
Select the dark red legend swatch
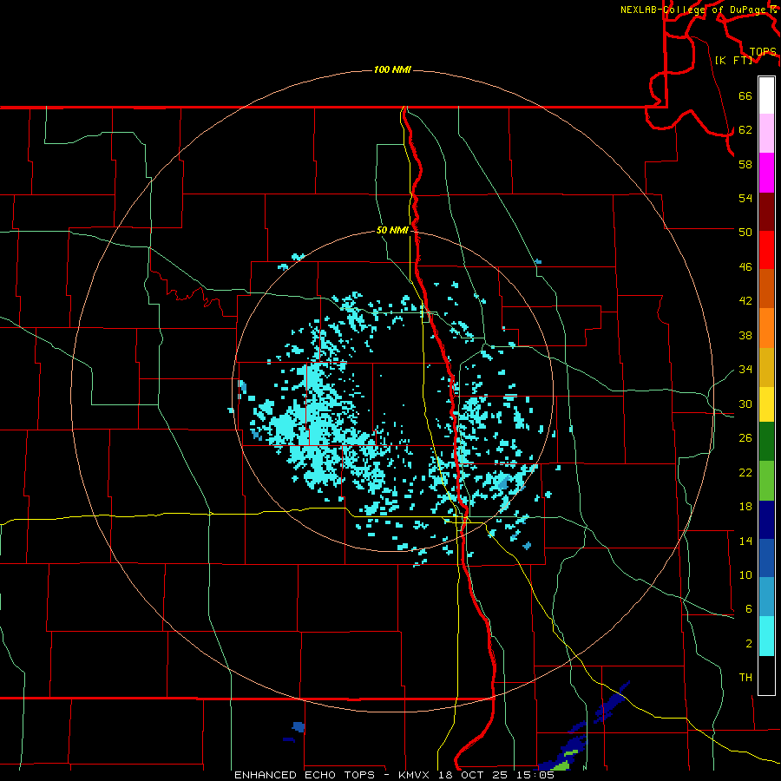766,212
